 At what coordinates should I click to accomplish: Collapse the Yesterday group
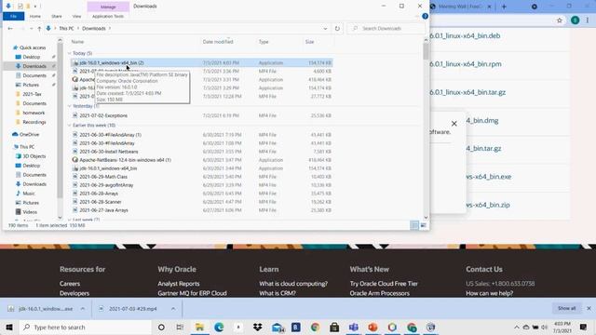point(70,106)
